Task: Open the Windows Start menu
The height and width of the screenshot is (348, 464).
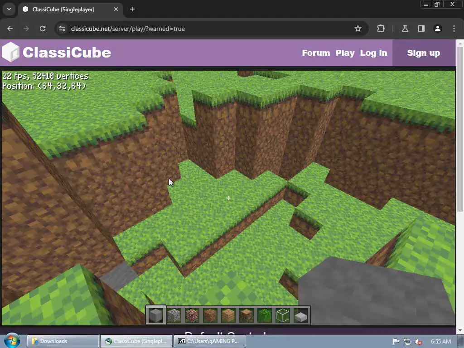Action: [12, 341]
